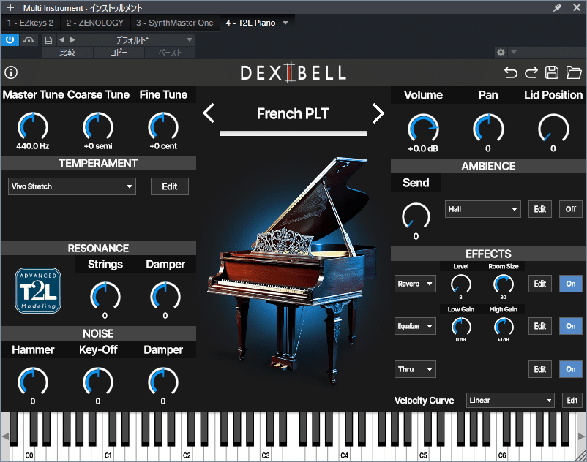The image size is (587, 462).
Task: Turn off the Reverb effect
Action: 570,284
